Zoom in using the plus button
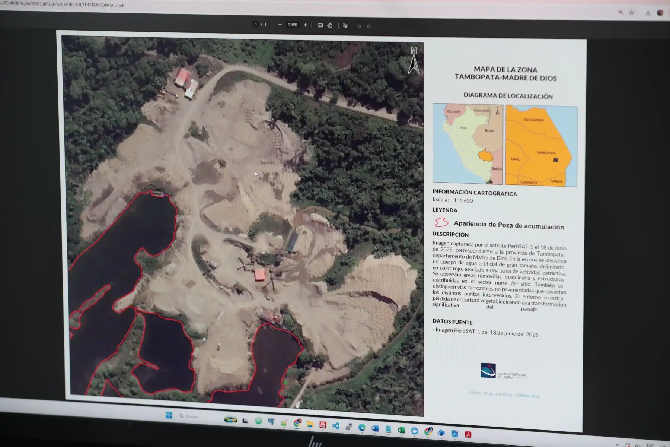Viewport: 670px width, 447px height. coord(305,25)
